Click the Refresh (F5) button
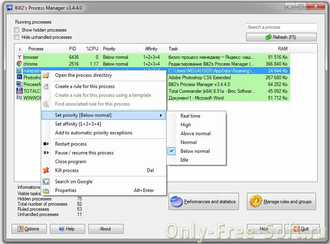 click(x=281, y=37)
